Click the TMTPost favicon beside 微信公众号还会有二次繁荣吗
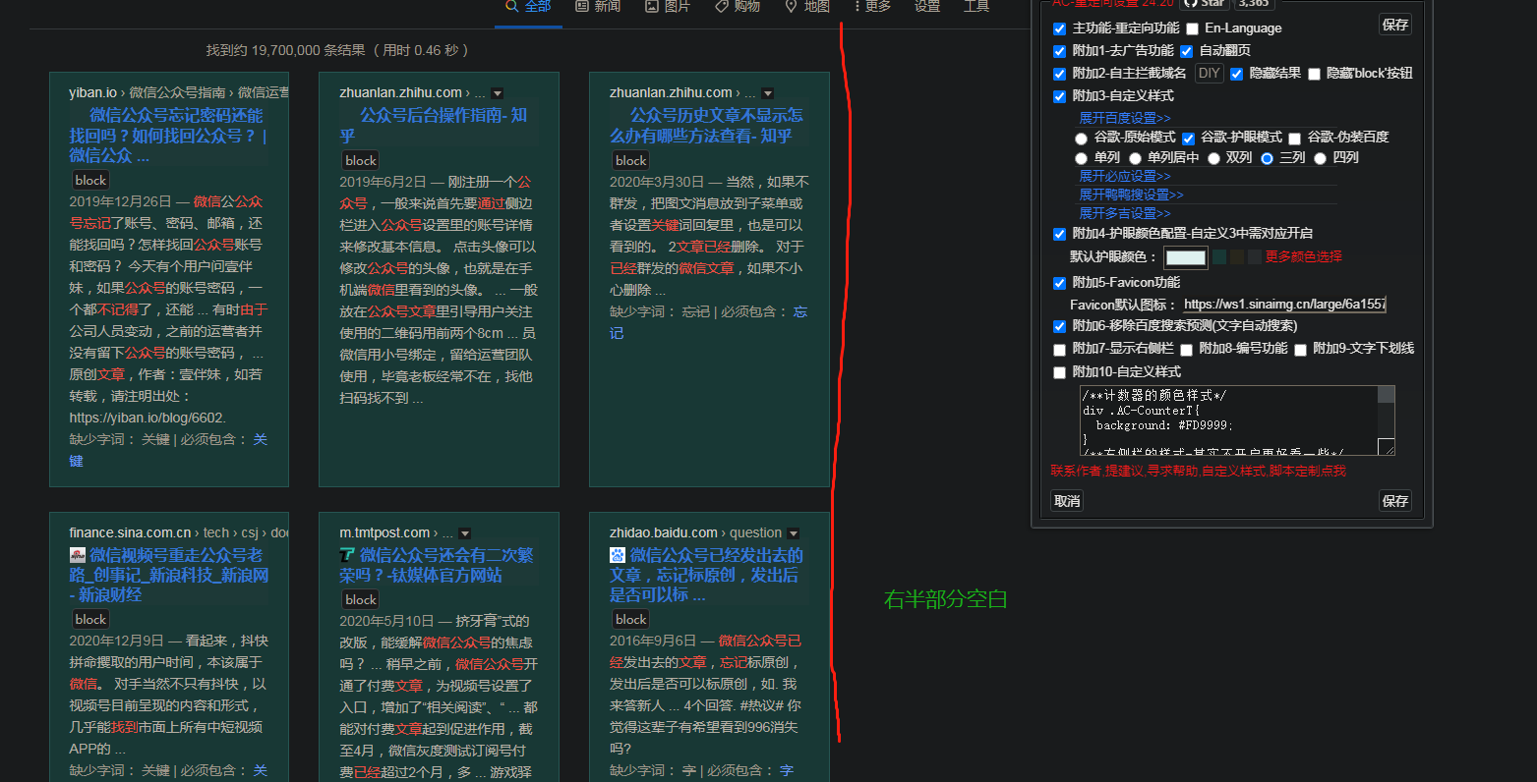The width and height of the screenshot is (1537, 782). [347, 555]
